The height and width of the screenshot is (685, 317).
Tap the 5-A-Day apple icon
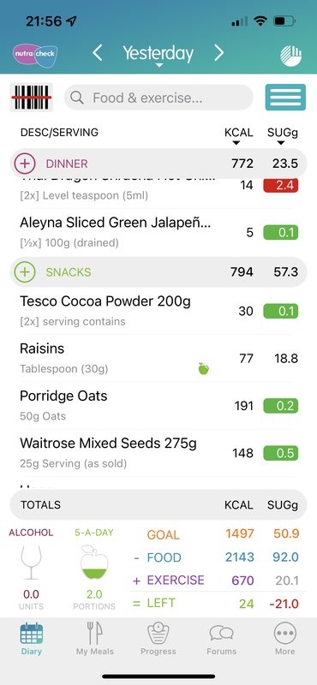[94, 563]
